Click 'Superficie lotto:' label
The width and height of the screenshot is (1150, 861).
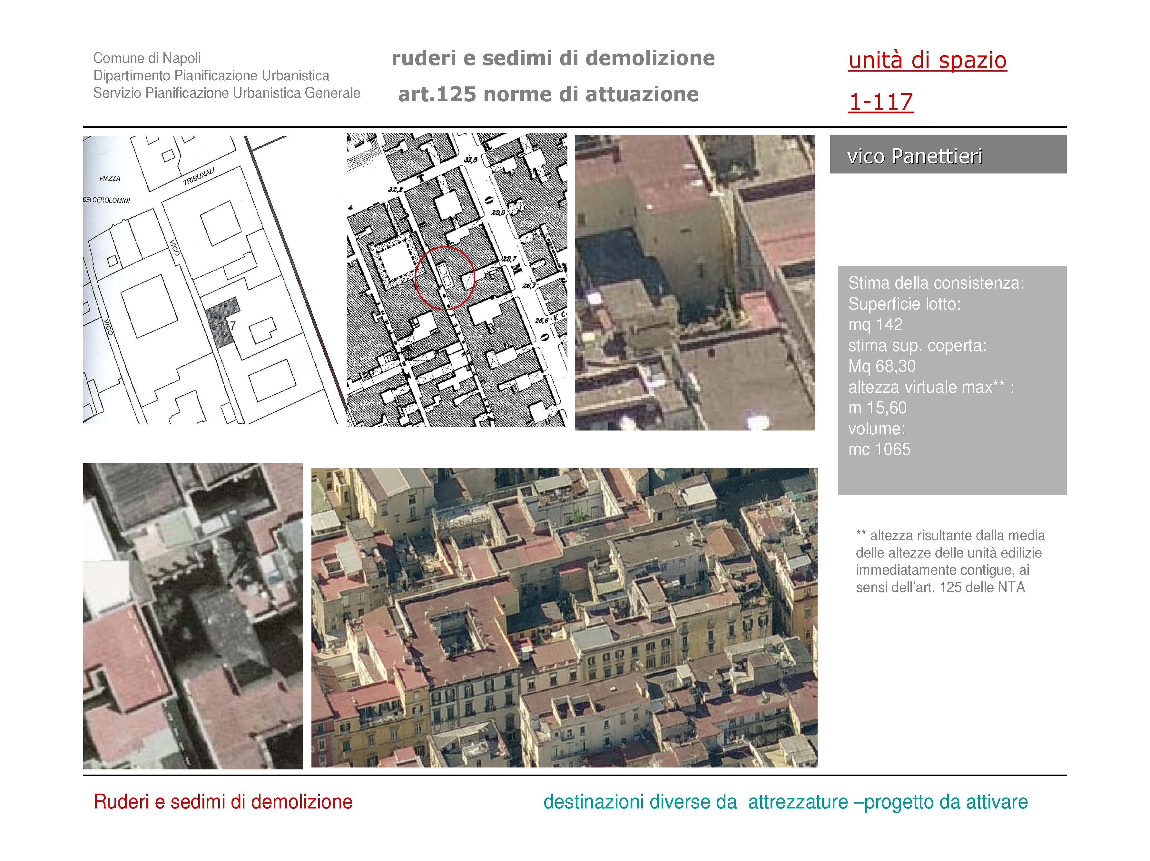coord(904,304)
